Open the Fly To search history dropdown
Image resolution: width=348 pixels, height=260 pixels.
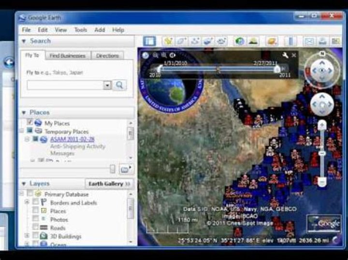coord(107,85)
